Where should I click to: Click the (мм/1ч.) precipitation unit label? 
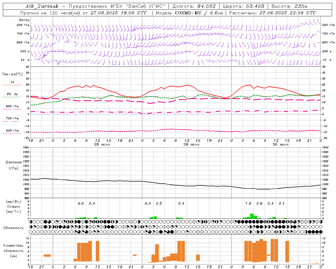(14, 211)
